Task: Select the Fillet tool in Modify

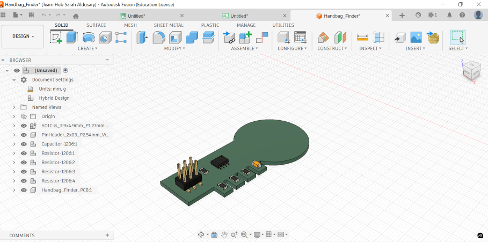Action: click(159, 37)
